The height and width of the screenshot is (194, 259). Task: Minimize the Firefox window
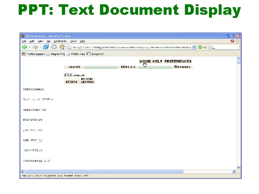pos(227,36)
